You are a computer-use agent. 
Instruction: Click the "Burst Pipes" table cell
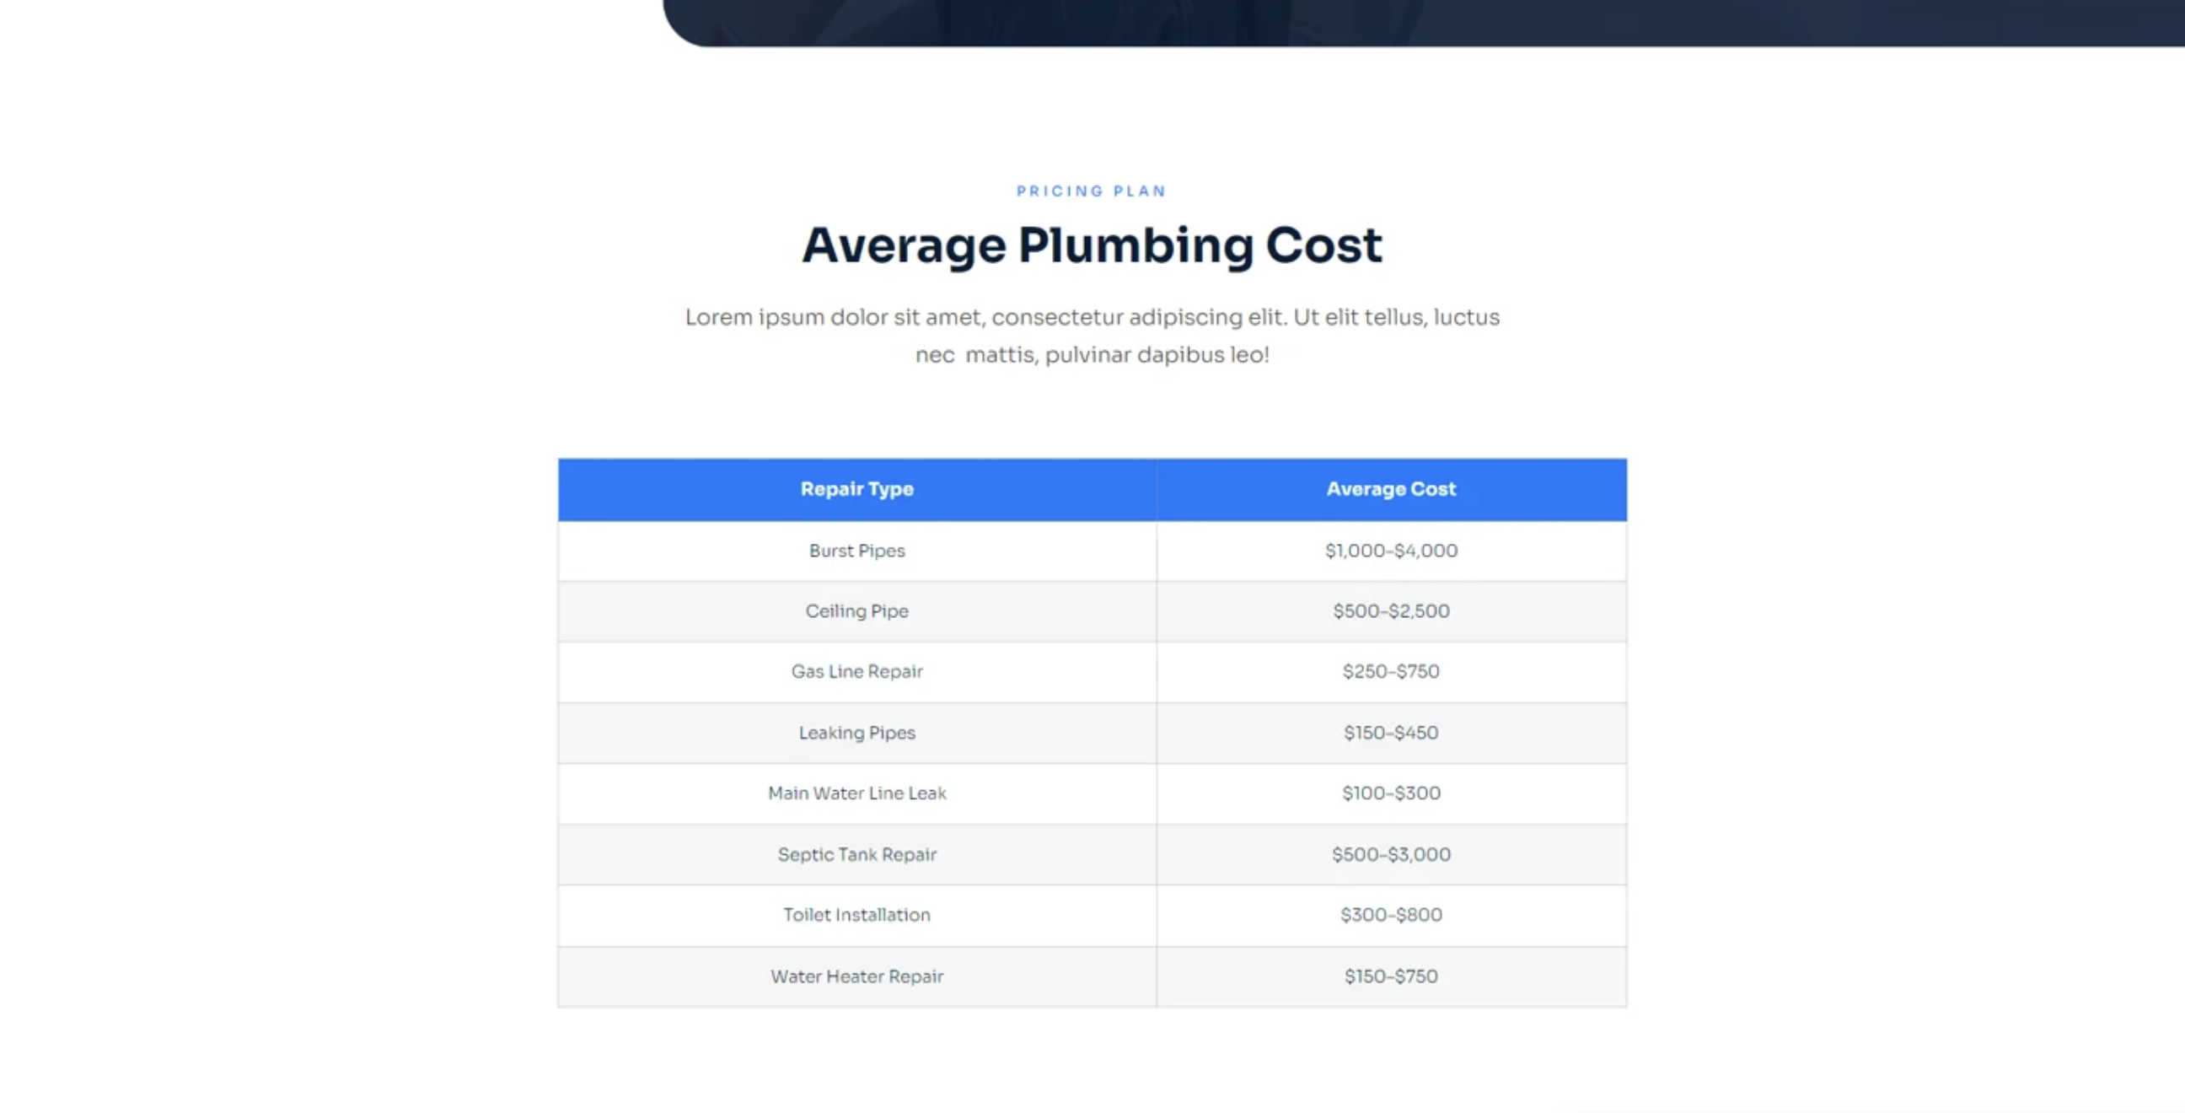(856, 551)
